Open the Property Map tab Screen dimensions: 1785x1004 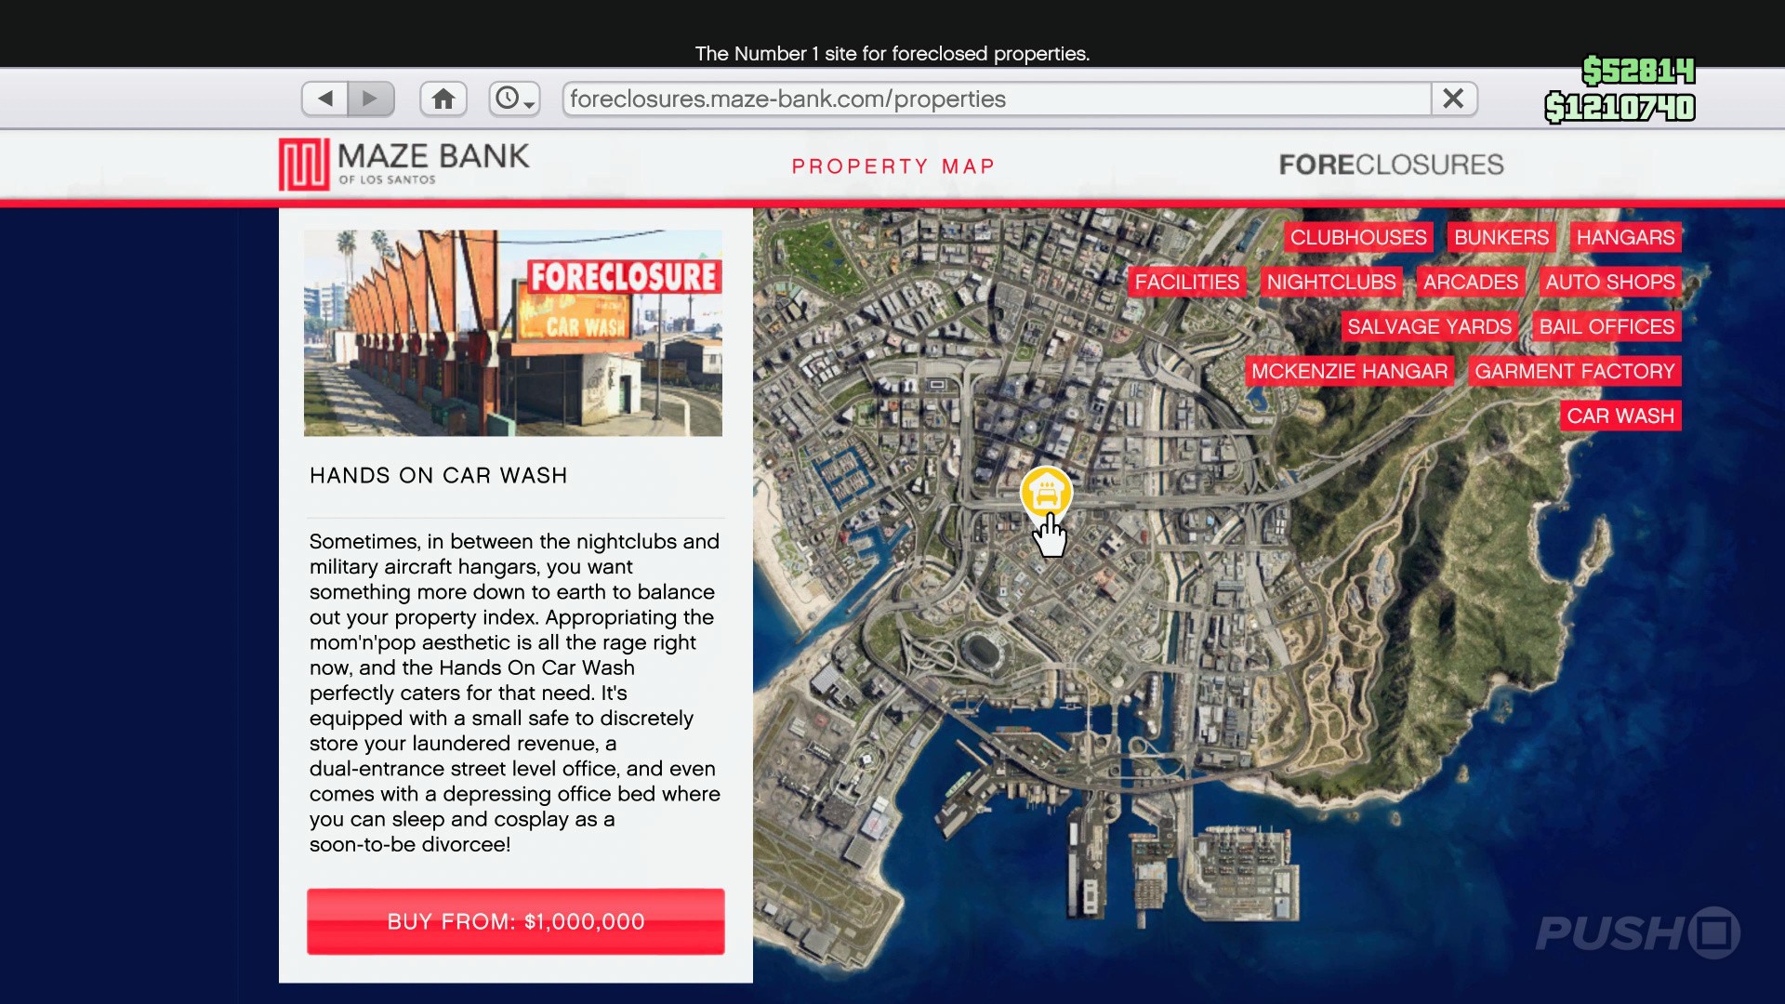click(x=892, y=166)
